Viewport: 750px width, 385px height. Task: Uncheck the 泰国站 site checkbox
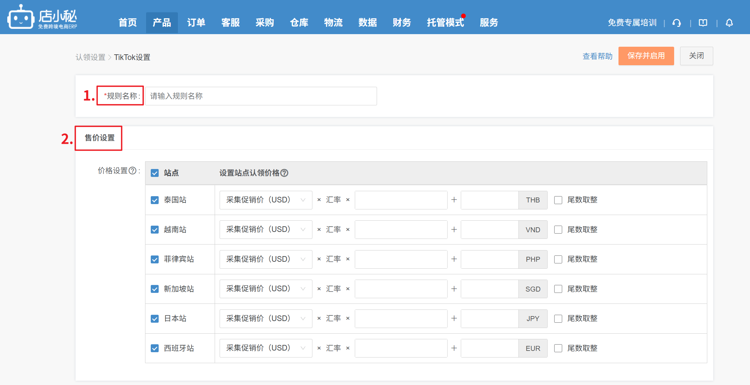[x=155, y=200]
